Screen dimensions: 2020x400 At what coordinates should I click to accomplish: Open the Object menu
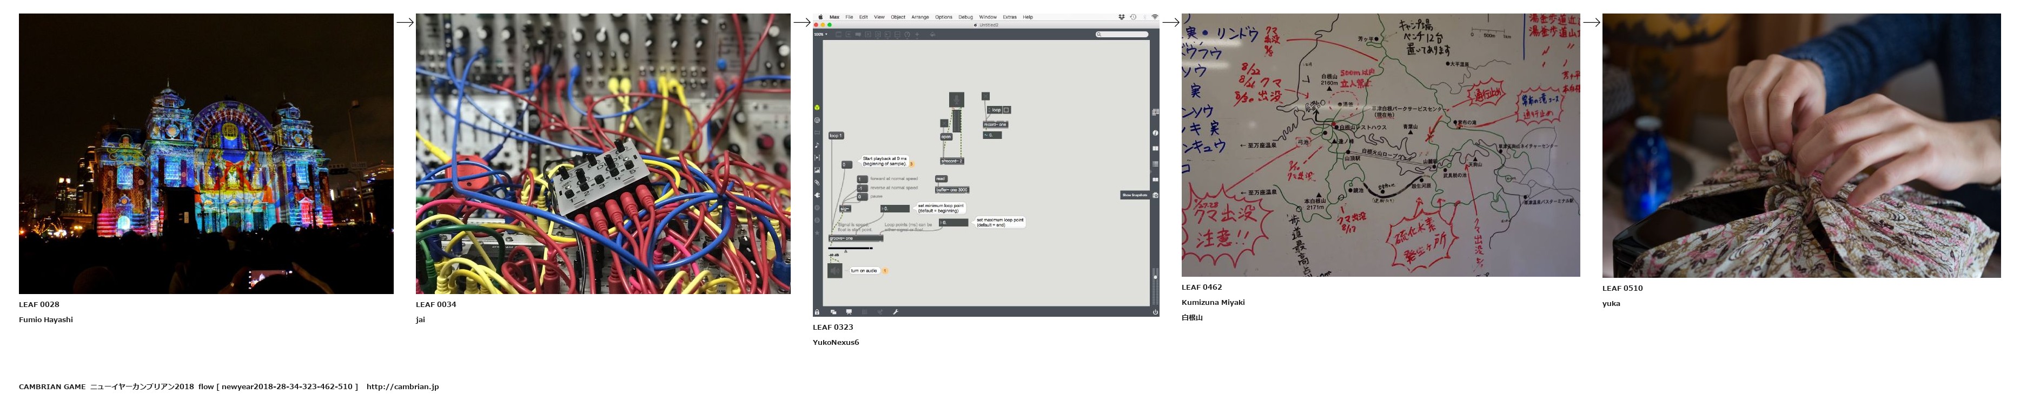click(x=898, y=17)
